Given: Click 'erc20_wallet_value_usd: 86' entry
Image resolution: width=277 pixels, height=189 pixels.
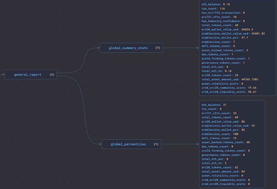Looking at the screenshot, I should point(223,122).
